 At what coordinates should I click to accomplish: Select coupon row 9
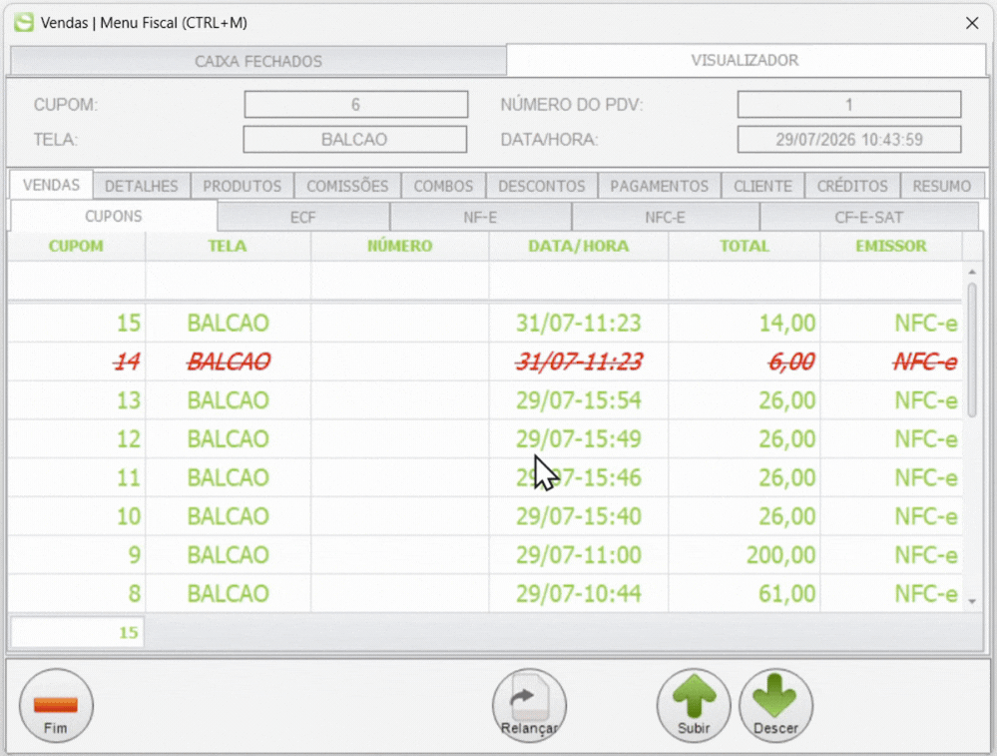click(x=484, y=555)
